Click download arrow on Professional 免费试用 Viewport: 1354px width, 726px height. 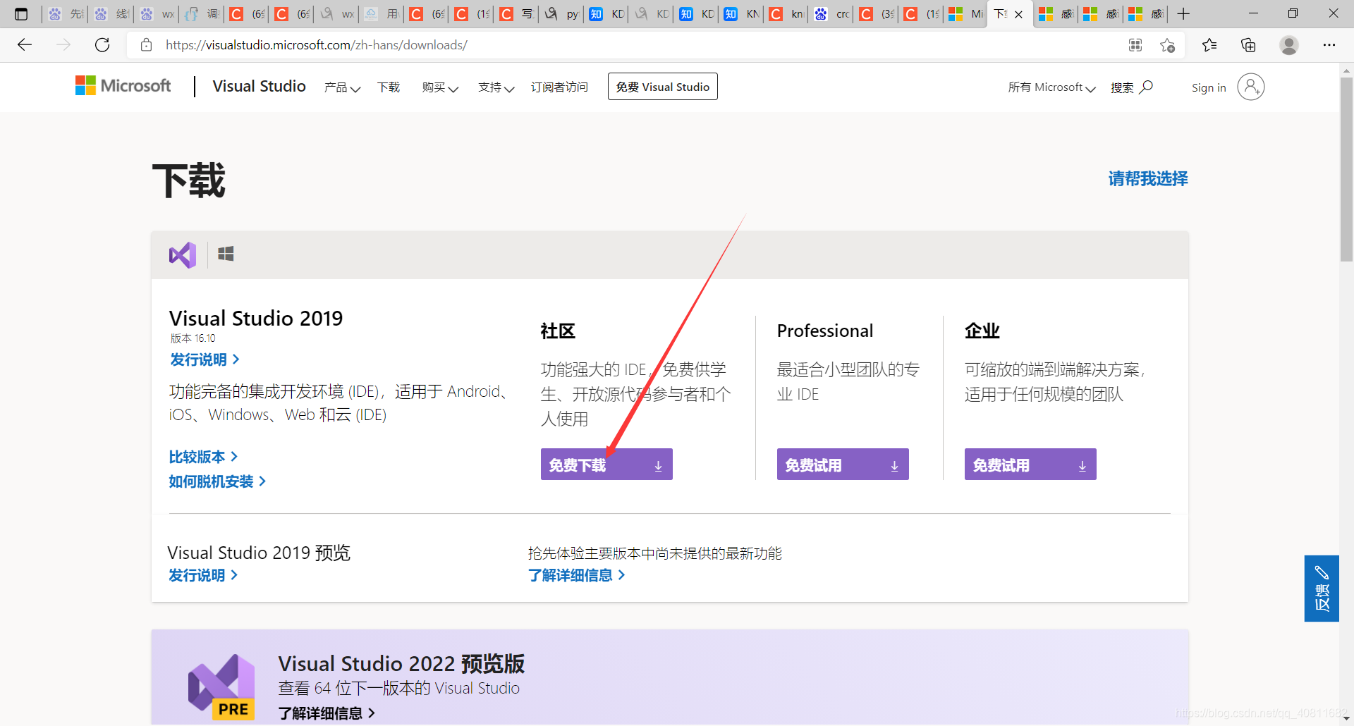(x=894, y=466)
